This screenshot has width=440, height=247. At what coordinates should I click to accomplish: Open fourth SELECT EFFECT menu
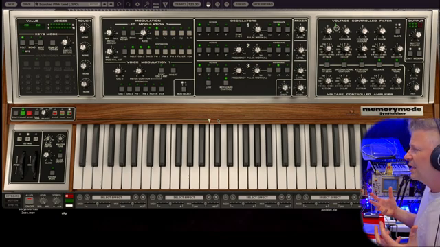(x=330, y=197)
